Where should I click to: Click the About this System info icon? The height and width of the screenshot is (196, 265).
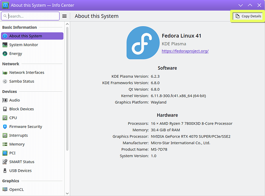[x=5, y=36]
